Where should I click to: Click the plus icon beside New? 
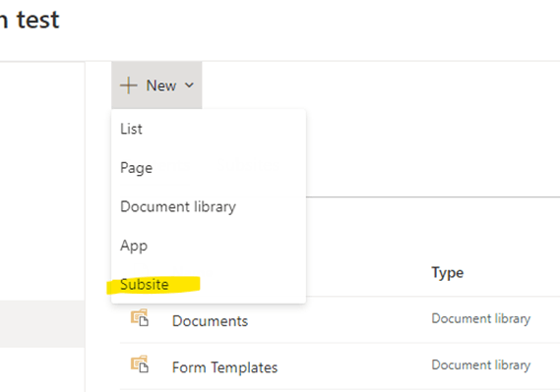pos(129,85)
